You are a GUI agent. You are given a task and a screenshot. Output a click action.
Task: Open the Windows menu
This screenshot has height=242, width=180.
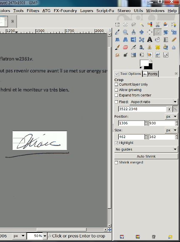(155, 11)
